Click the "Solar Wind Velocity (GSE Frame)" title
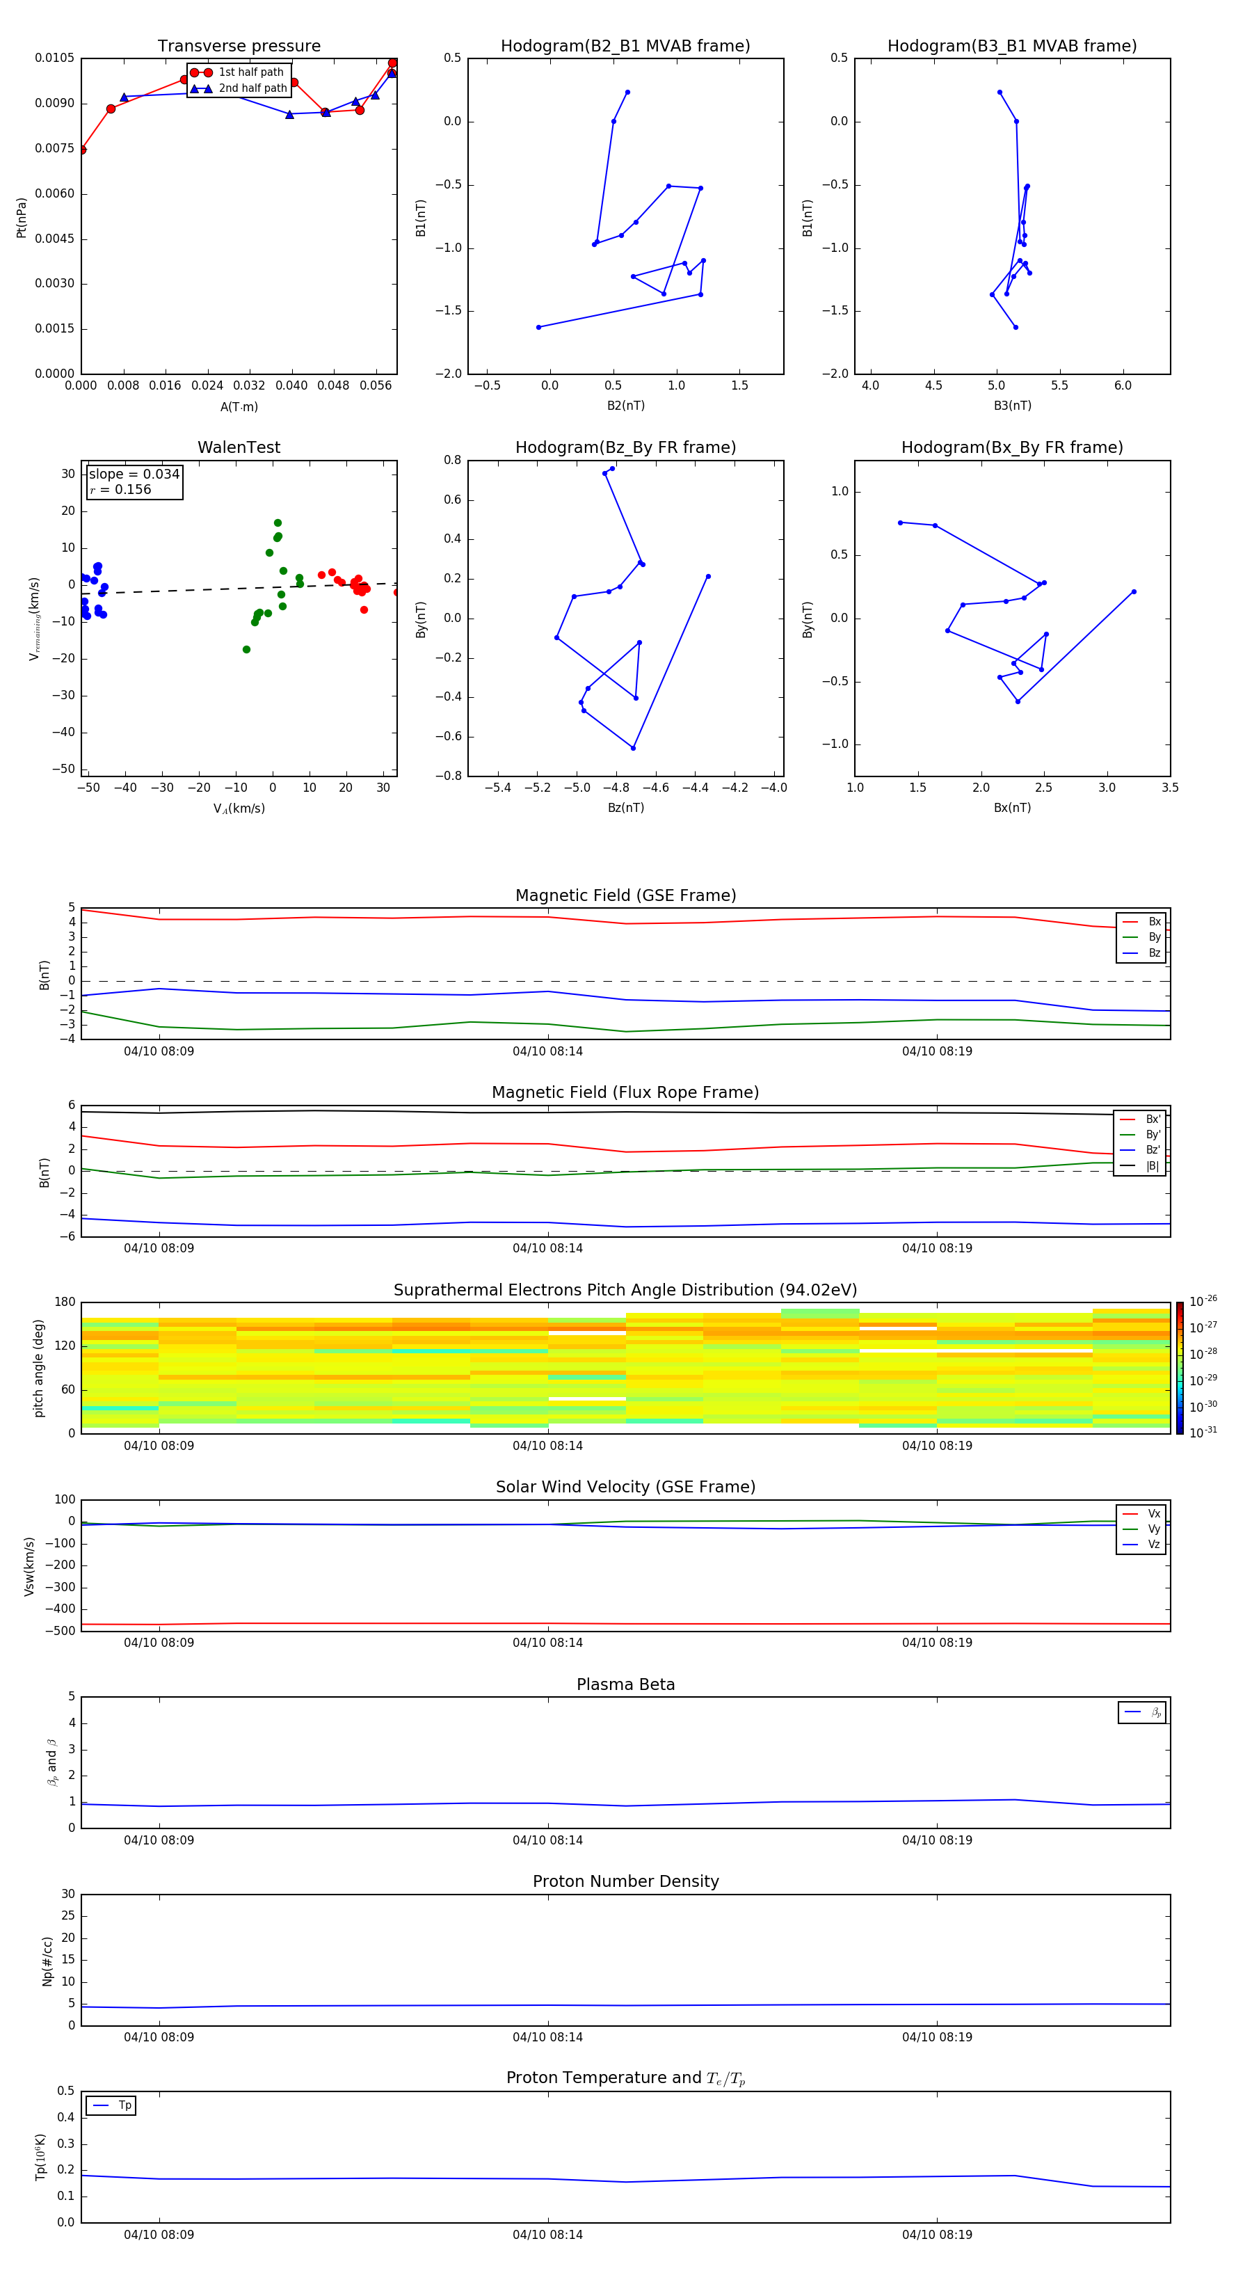 (625, 1488)
